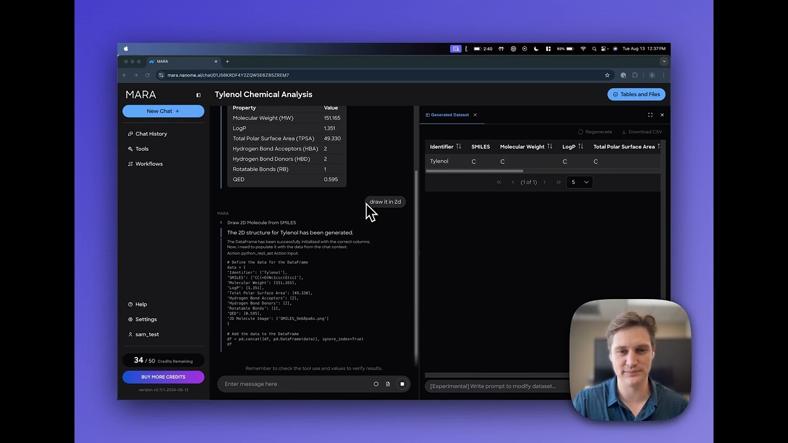The height and width of the screenshot is (443, 788).
Task: Close the dataset side panel
Action: pos(662,115)
